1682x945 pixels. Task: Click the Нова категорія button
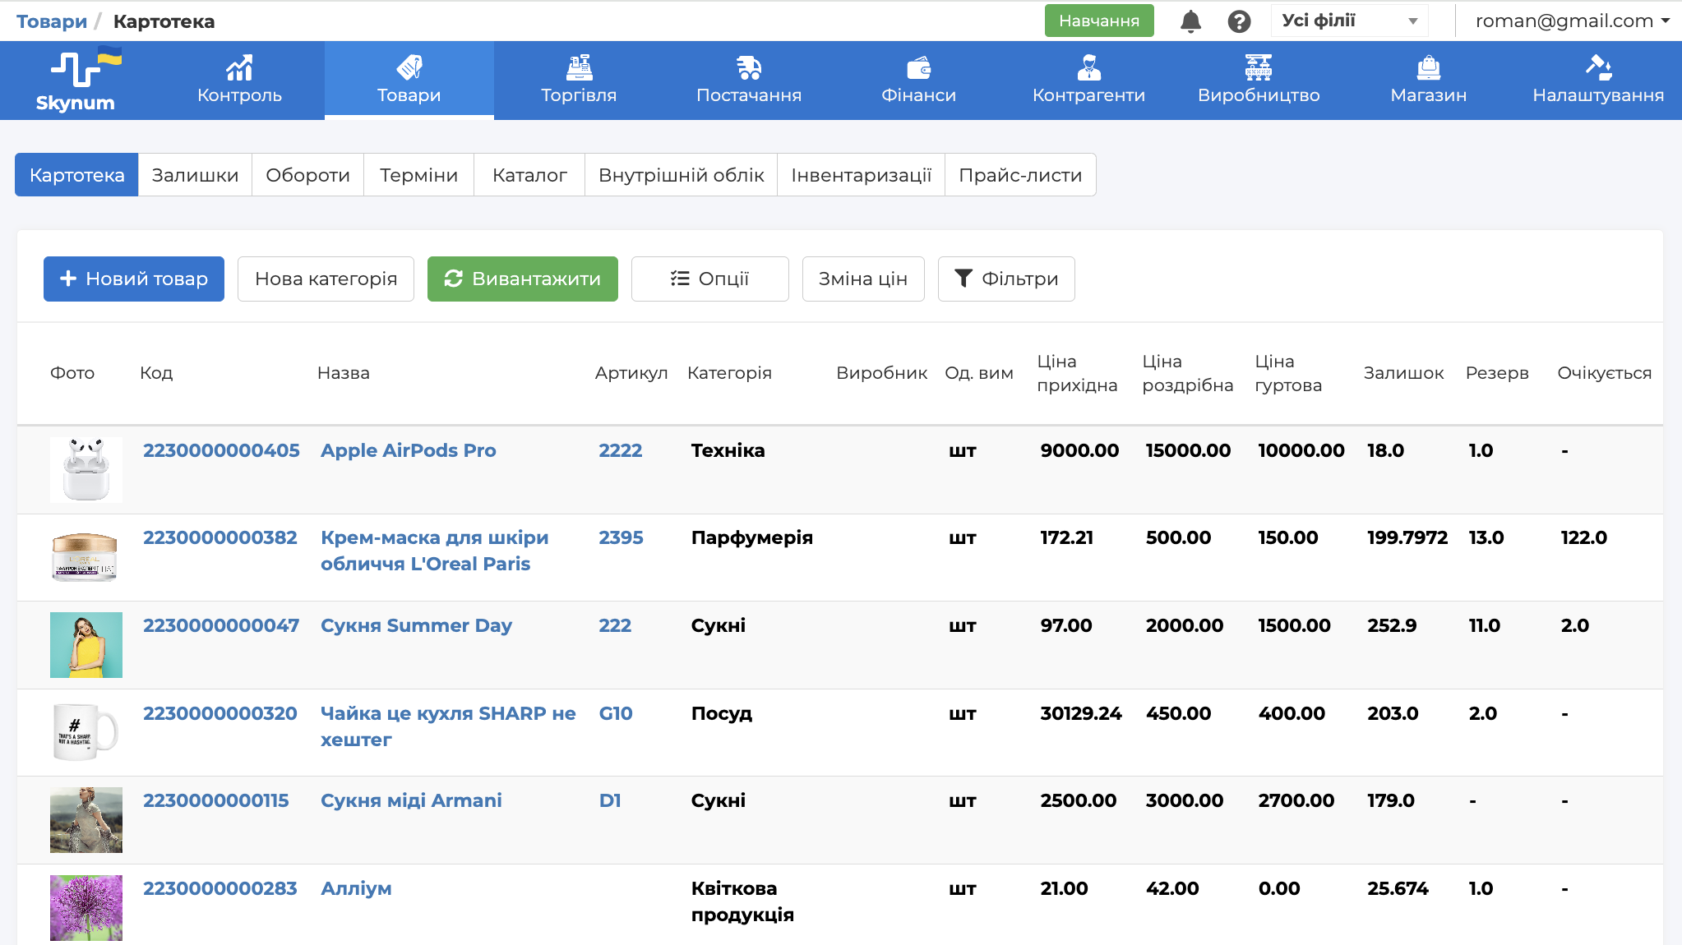[326, 279]
